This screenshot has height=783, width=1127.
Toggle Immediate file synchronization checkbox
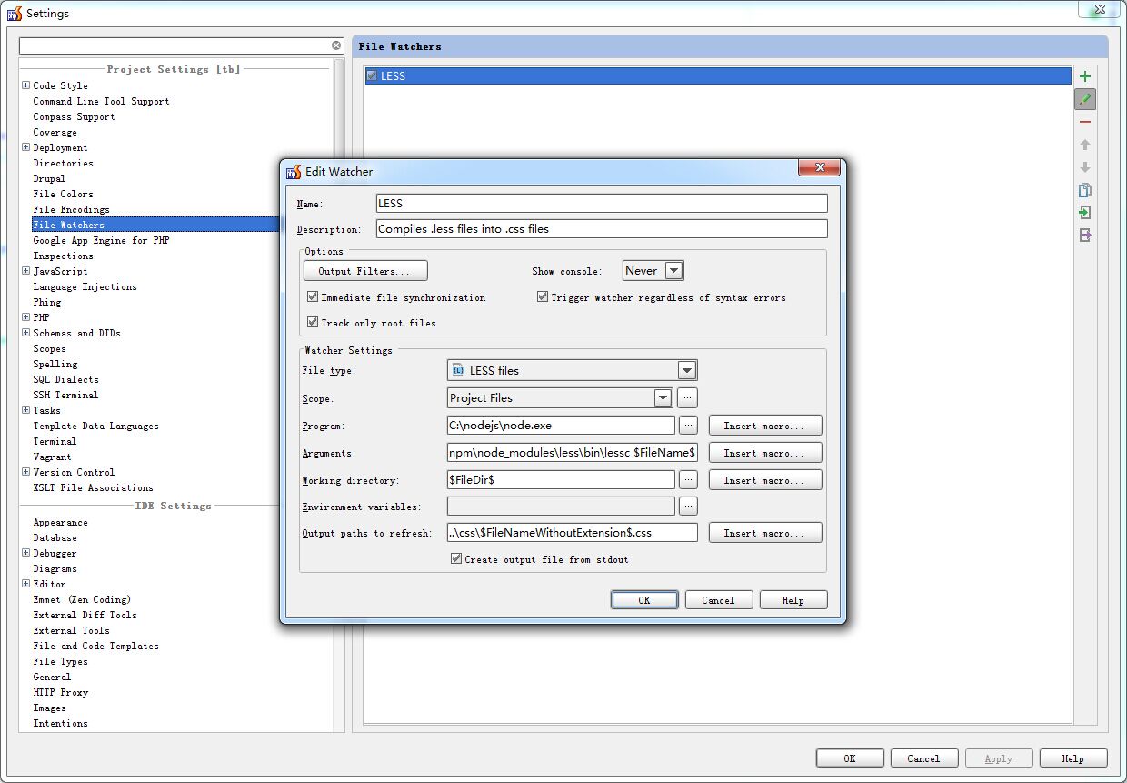click(x=313, y=297)
